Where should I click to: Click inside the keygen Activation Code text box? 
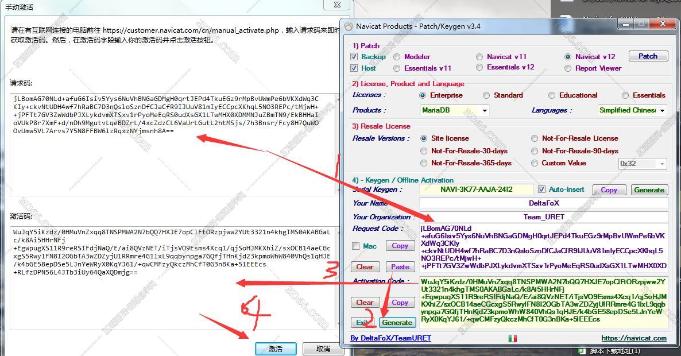click(x=544, y=302)
